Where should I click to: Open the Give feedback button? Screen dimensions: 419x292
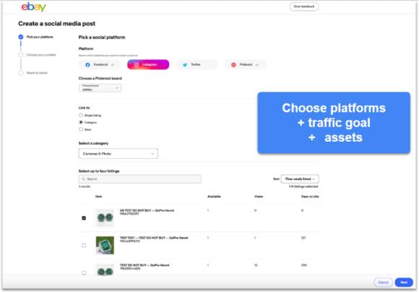pyautogui.click(x=304, y=7)
